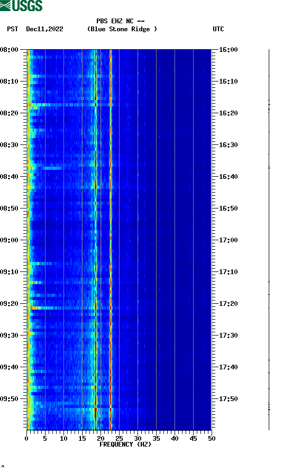This screenshot has height=472, width=292.
Task: Click the red spectral line near 22.5 Hz
Action: (x=111, y=239)
